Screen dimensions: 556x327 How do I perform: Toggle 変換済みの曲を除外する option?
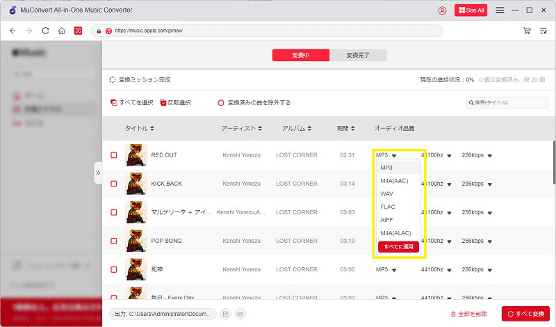tap(254, 102)
